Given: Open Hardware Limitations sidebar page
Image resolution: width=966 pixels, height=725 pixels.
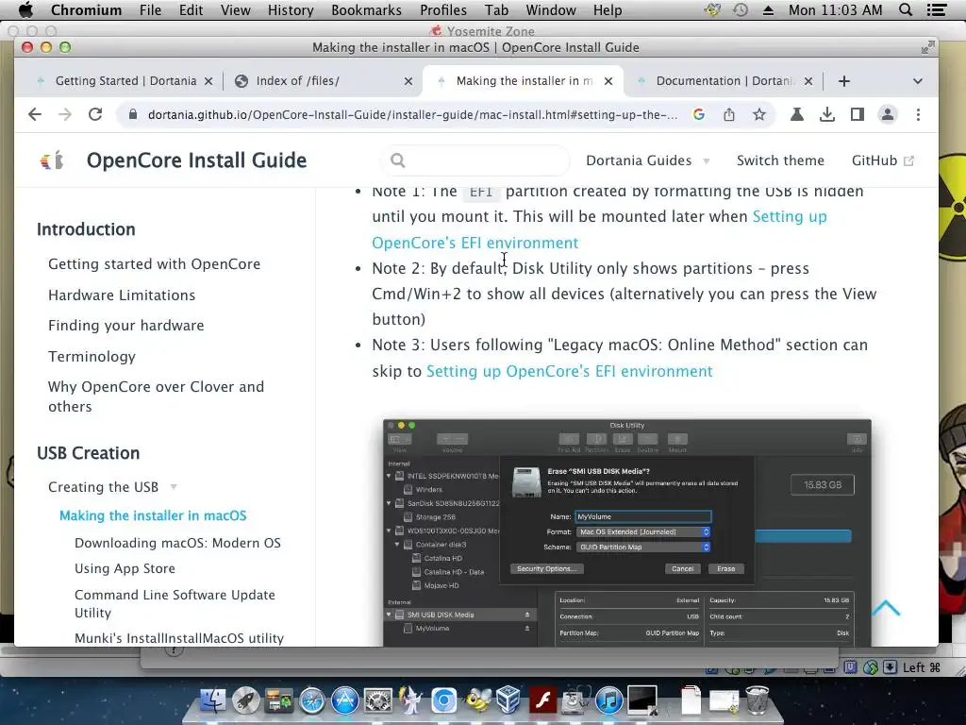Looking at the screenshot, I should pos(122,295).
